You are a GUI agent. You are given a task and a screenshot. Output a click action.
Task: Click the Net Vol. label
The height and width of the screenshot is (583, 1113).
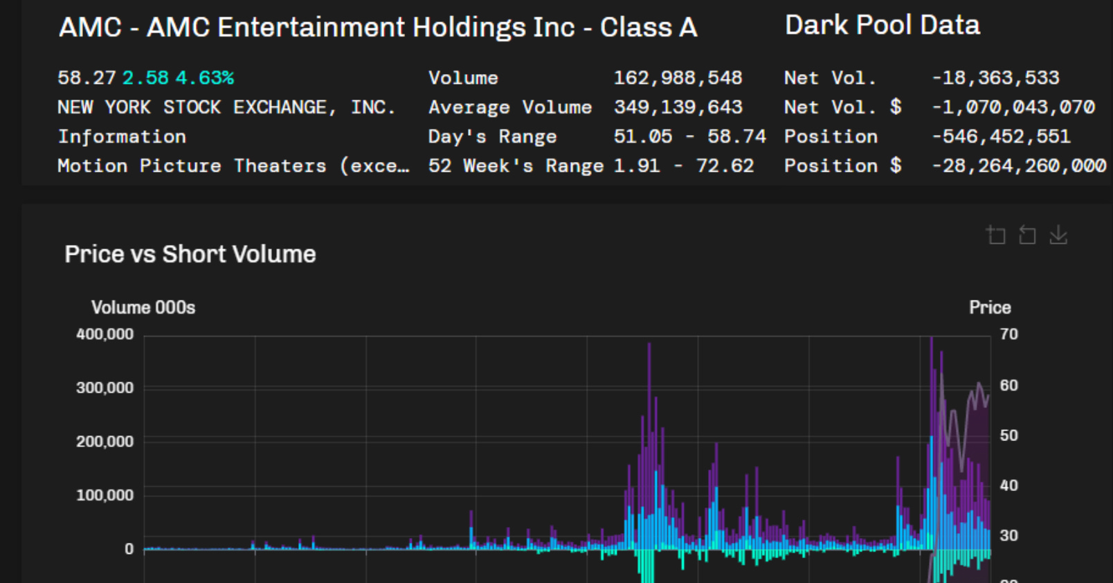(831, 78)
